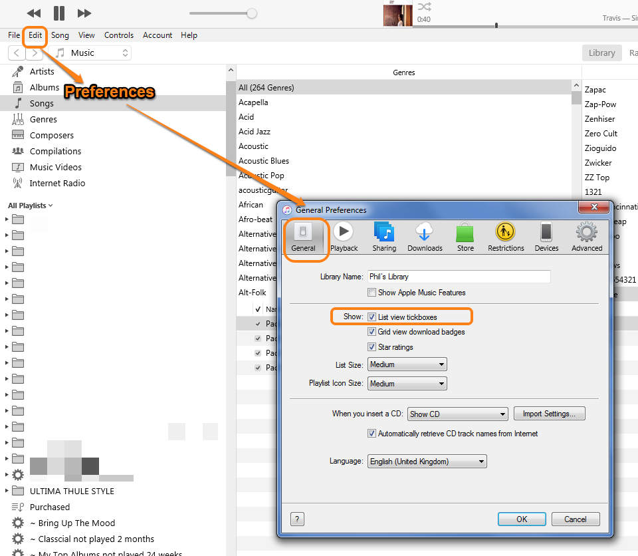Open the Downloads preferences tab
The width and height of the screenshot is (638, 556).
click(x=425, y=237)
